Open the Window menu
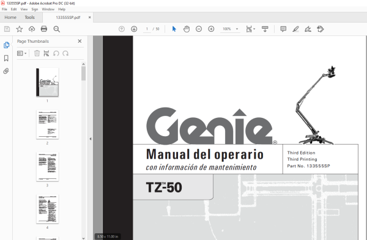This screenshot has width=367, height=240. 48,9
